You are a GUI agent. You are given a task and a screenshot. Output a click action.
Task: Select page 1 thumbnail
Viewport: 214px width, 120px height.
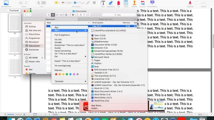[x=15, y=23]
